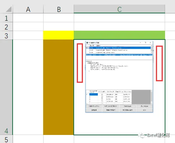This screenshot has width=175, height=143.
Task: Click the green cell C3
Action: (x=119, y=35)
